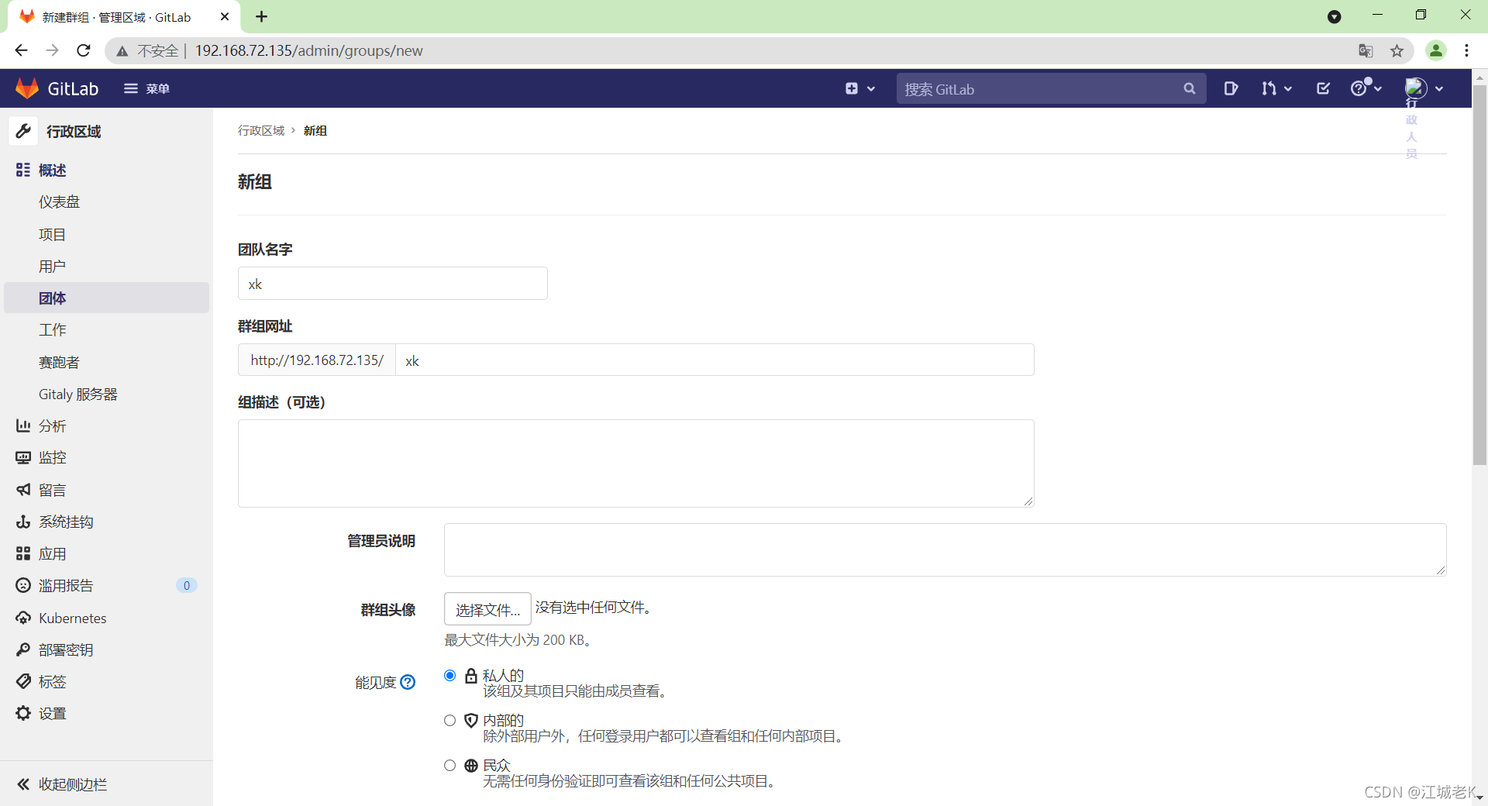Click the address bar URL

(308, 50)
